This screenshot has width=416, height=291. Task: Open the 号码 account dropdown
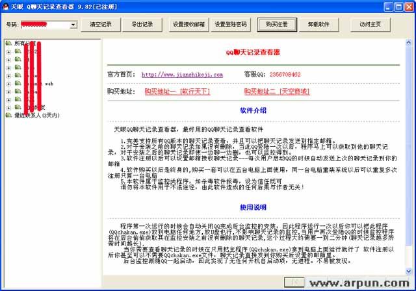[x=73, y=25]
